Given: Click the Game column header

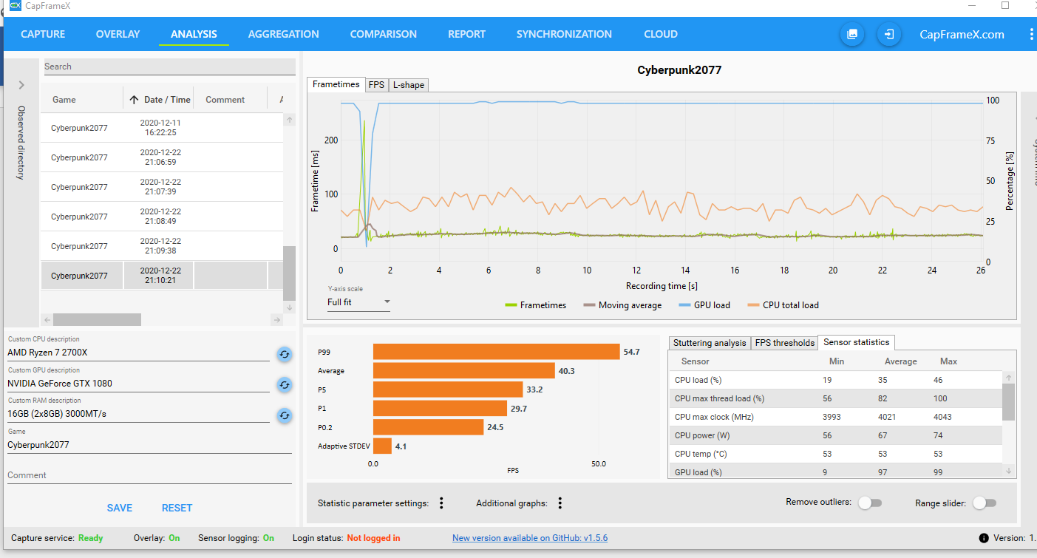Looking at the screenshot, I should tap(64, 100).
